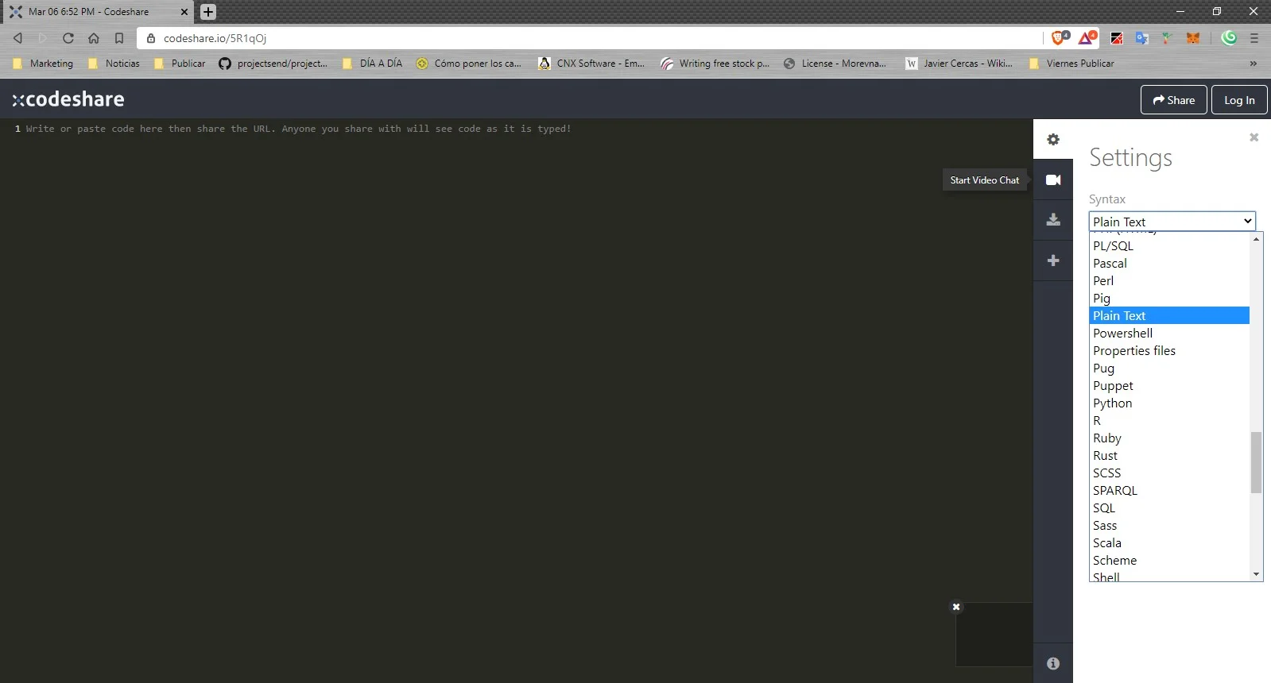Open a new browser tab
Viewport: 1271px width, 683px height.
(x=208, y=12)
